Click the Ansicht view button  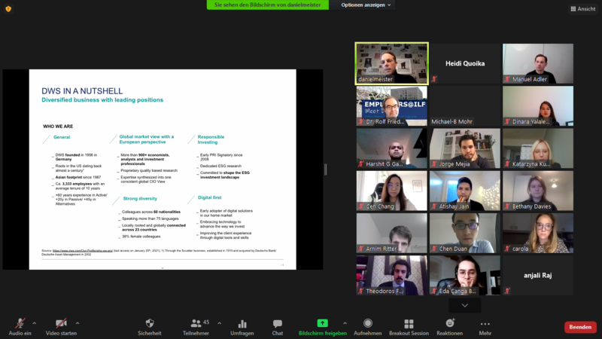tap(582, 9)
